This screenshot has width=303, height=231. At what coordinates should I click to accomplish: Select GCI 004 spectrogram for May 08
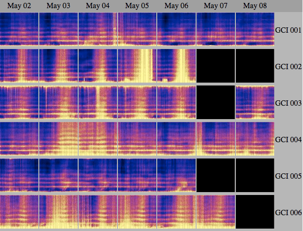pos(255,139)
